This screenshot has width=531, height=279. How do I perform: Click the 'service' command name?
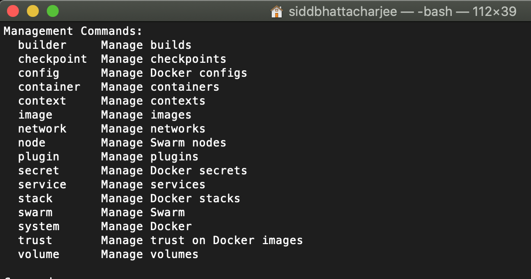pyautogui.click(x=42, y=185)
